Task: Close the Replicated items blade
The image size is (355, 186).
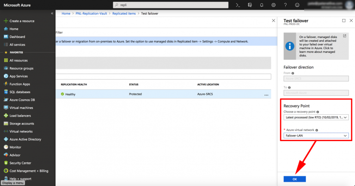Action: click(274, 21)
